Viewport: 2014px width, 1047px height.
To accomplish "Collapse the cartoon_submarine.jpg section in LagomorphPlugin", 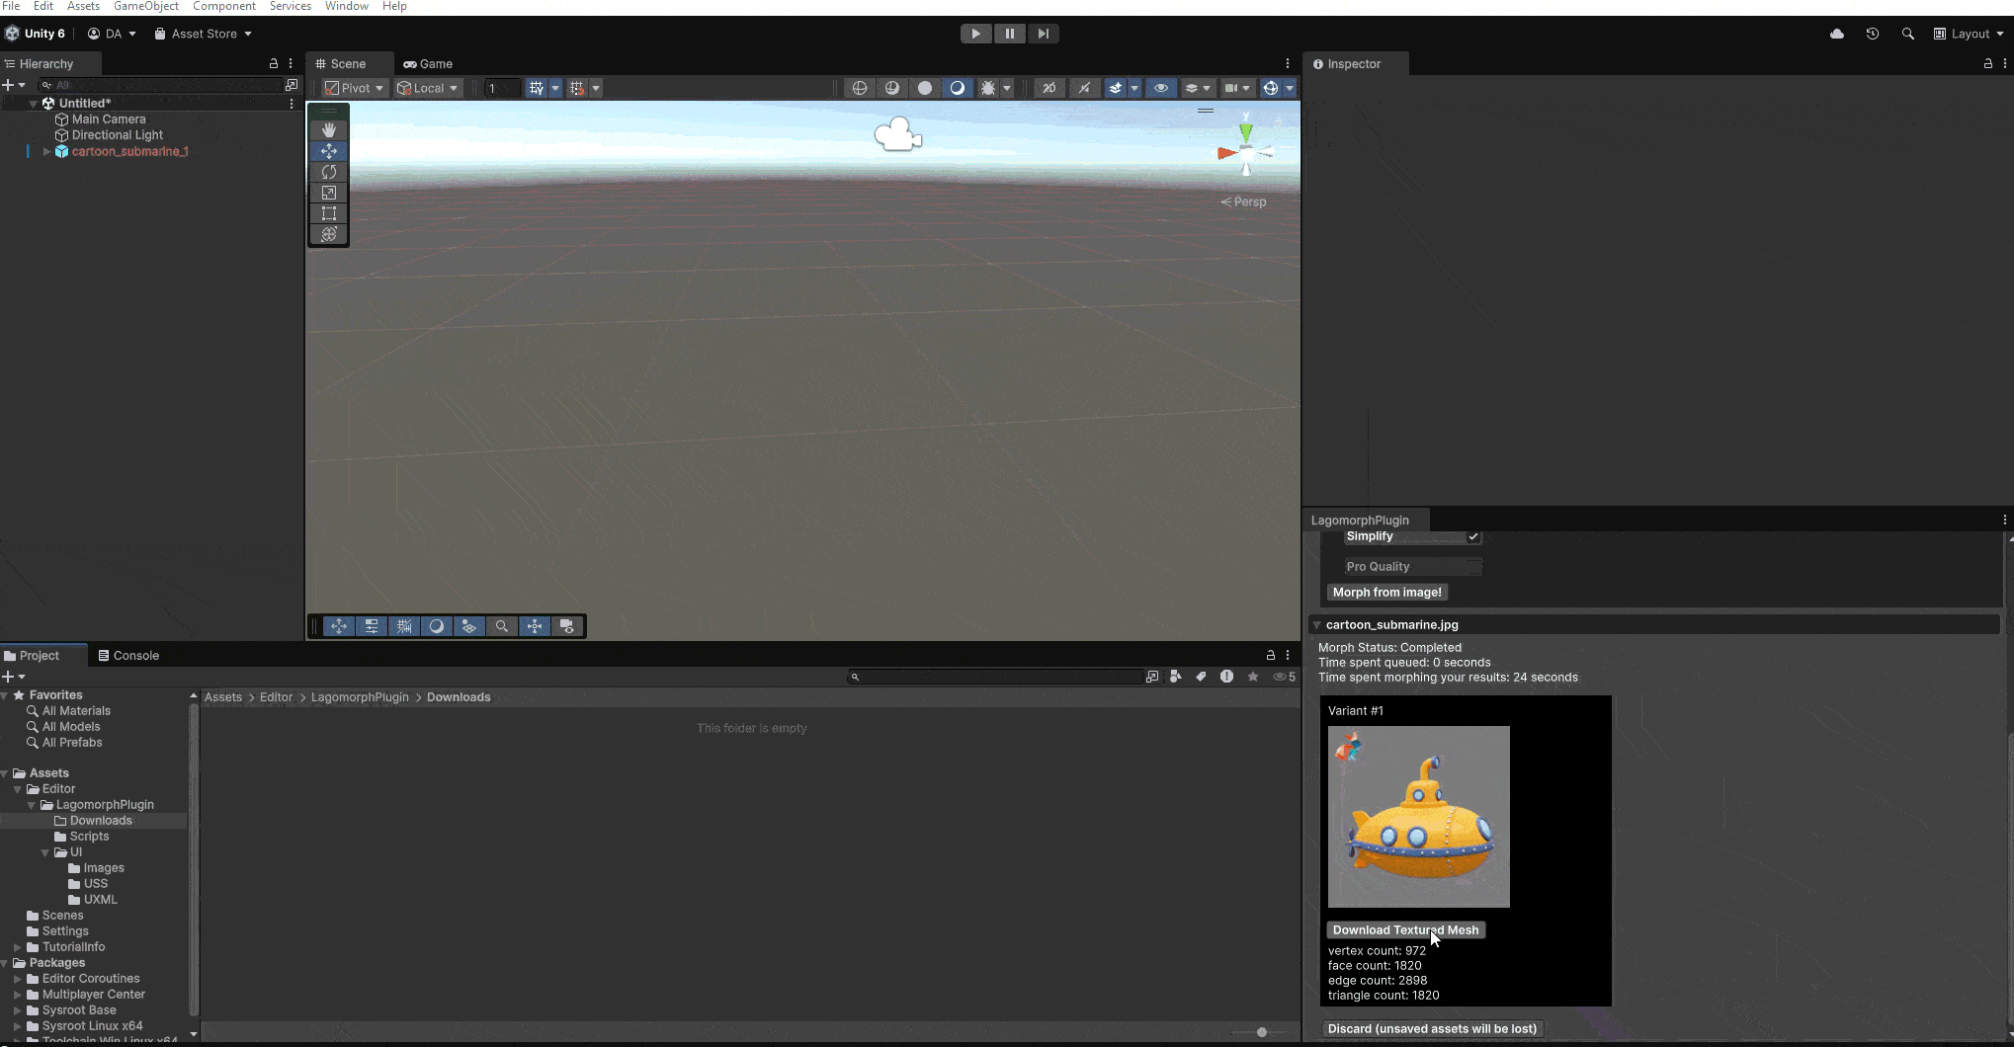I will coord(1317,624).
